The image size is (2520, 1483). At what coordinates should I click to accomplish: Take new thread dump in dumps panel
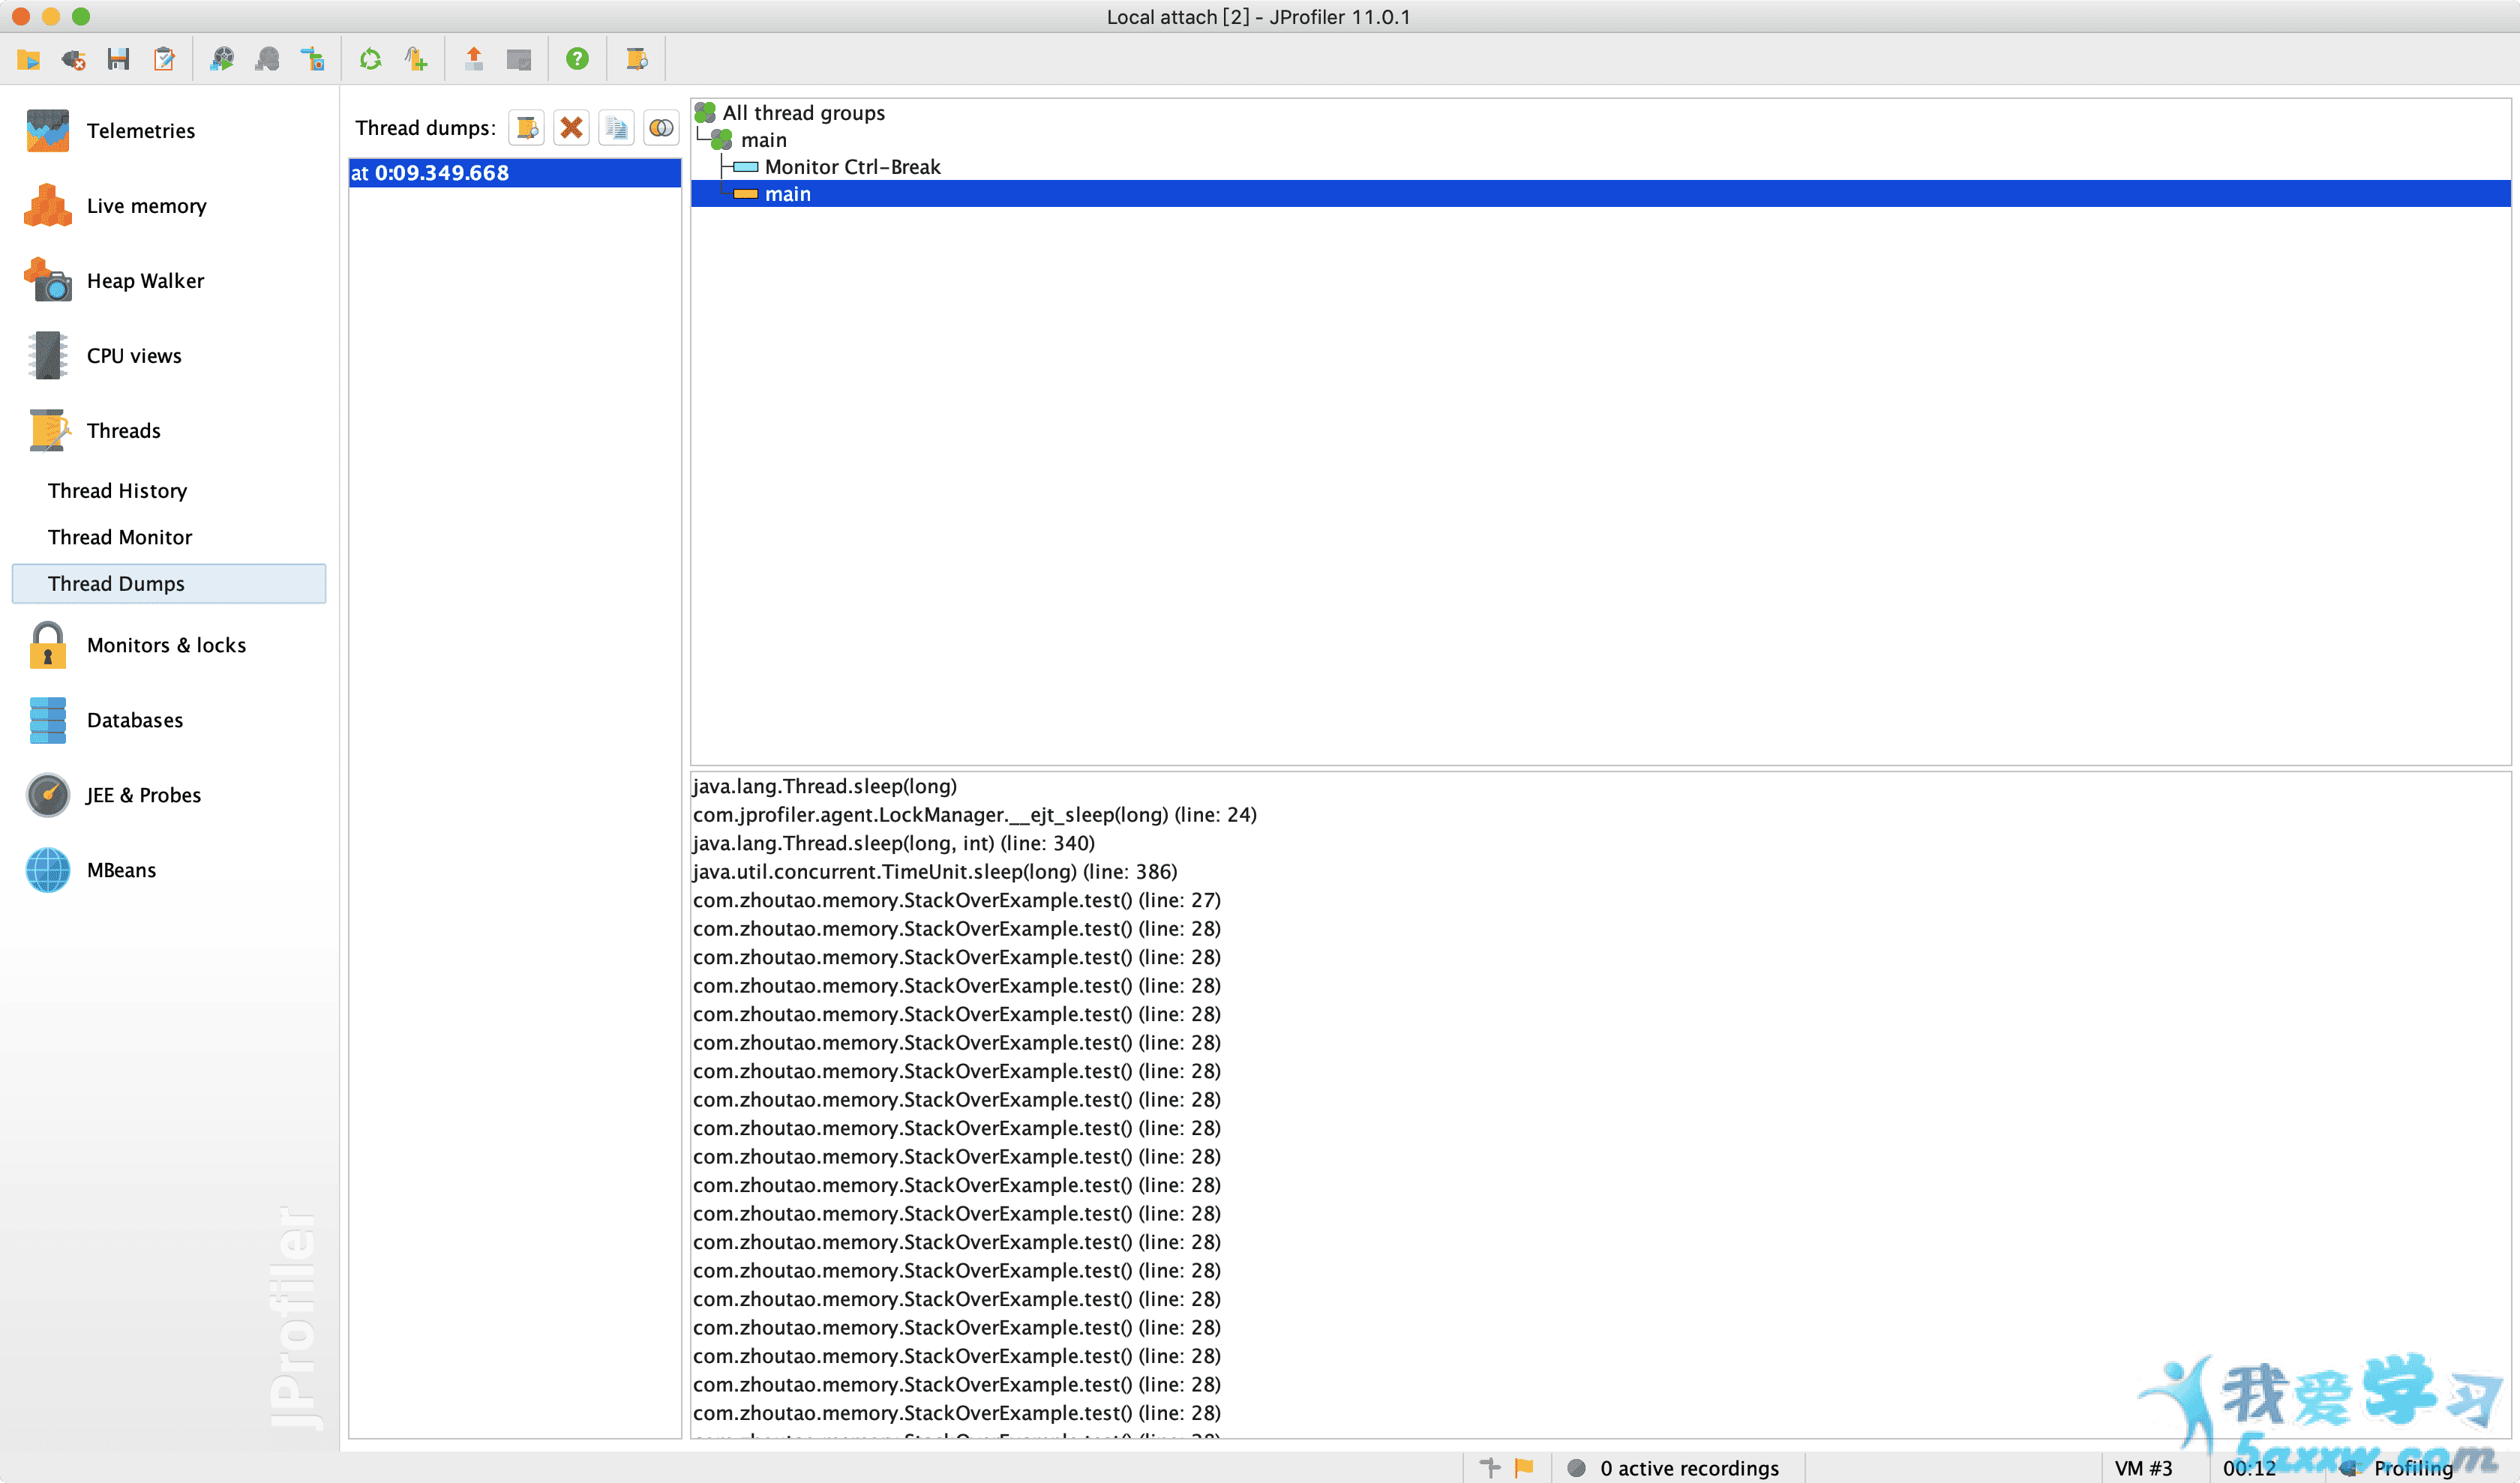click(527, 128)
